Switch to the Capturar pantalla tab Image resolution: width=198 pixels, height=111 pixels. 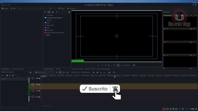tap(78, 69)
